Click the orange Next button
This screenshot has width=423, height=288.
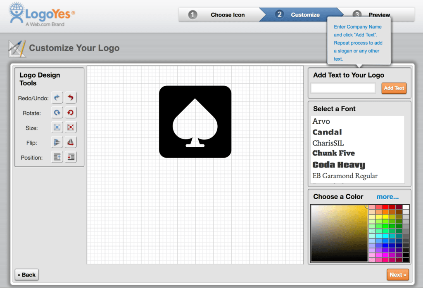[x=398, y=275]
